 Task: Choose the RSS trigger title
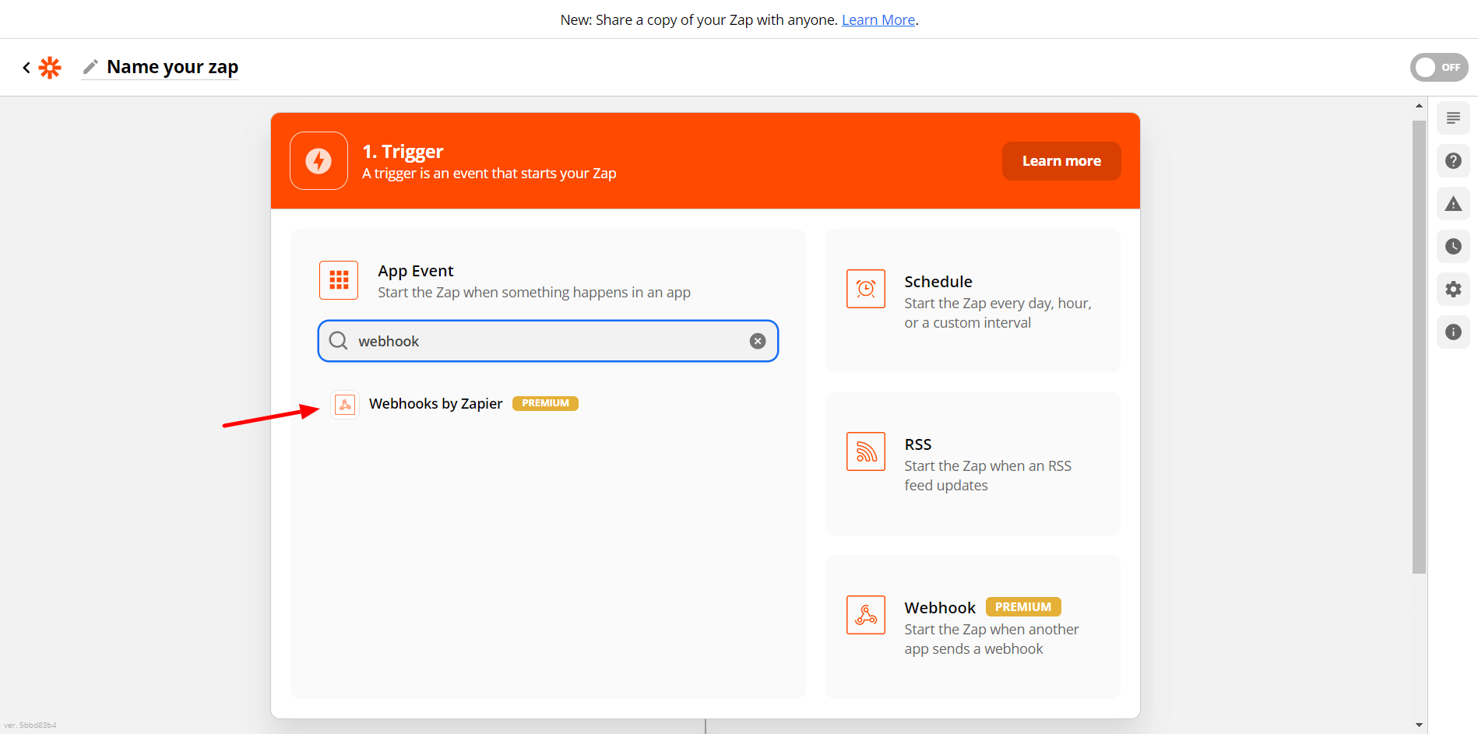click(x=918, y=444)
